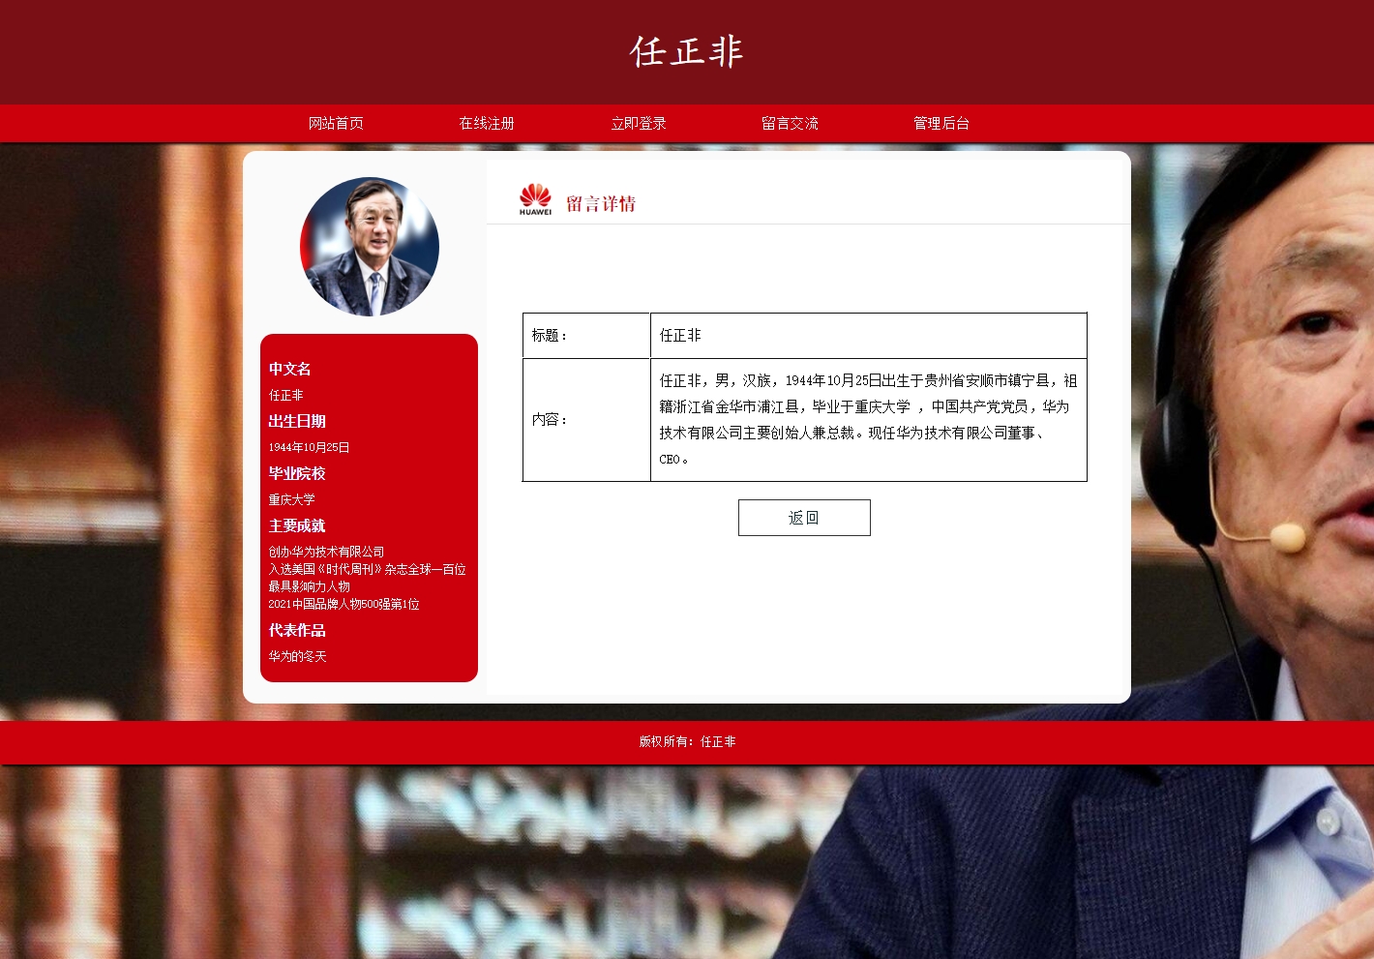Click the 2021中国品牌人物500强第1位 line
This screenshot has height=959, width=1374.
343,604
